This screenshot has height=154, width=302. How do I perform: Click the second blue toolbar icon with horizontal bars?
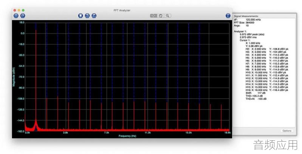click(x=23, y=16)
